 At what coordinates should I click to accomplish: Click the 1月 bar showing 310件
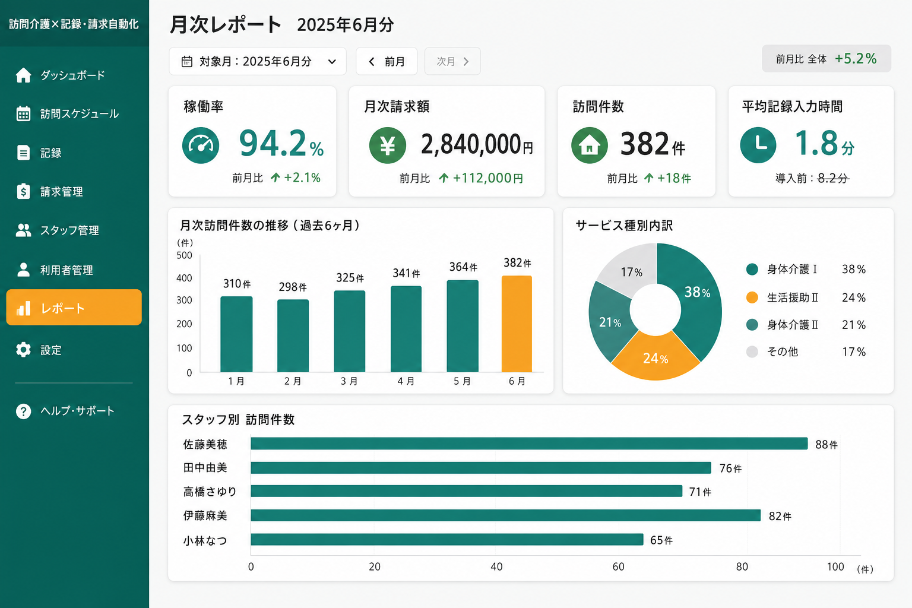pyautogui.click(x=236, y=334)
